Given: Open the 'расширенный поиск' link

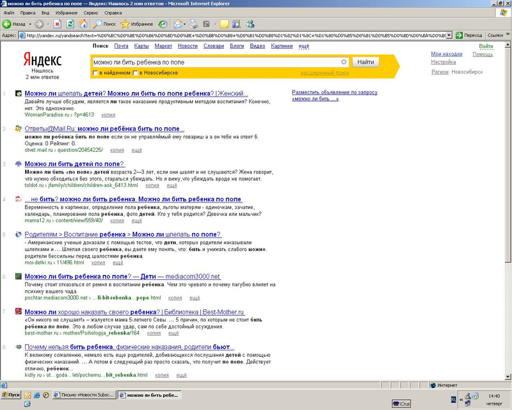Looking at the screenshot, I should coord(324,73).
